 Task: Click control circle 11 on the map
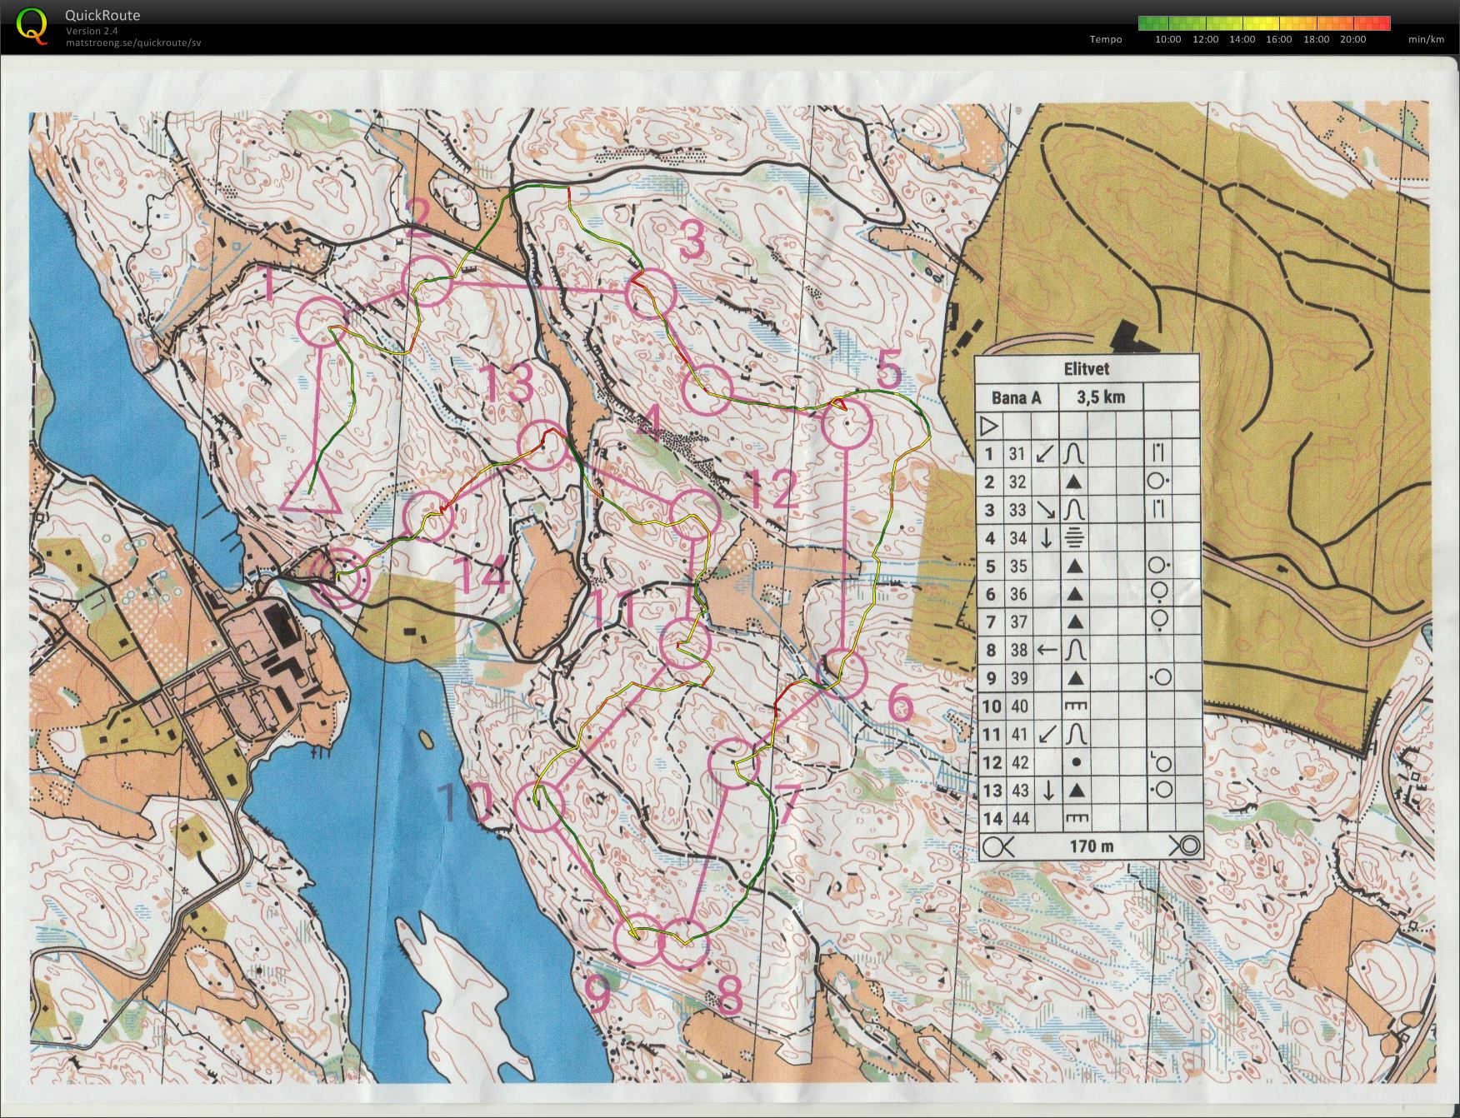685,645
